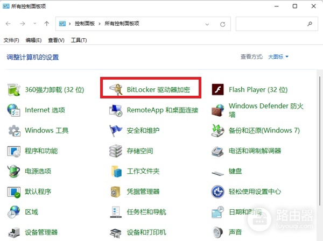Screen dimensions: 323x241
Task: Click 控制面板 in the breadcrumb path
Action: click(85, 24)
